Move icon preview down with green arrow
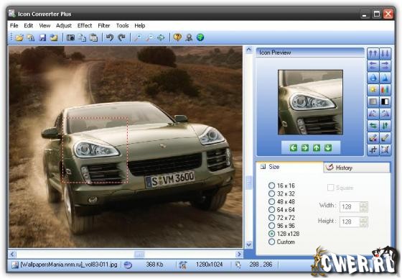Screen dimensions: 402x279 pyautogui.click(x=328, y=147)
